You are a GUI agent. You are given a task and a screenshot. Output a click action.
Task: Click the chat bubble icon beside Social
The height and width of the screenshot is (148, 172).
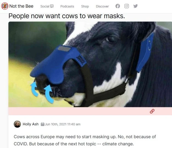coord(52,6)
